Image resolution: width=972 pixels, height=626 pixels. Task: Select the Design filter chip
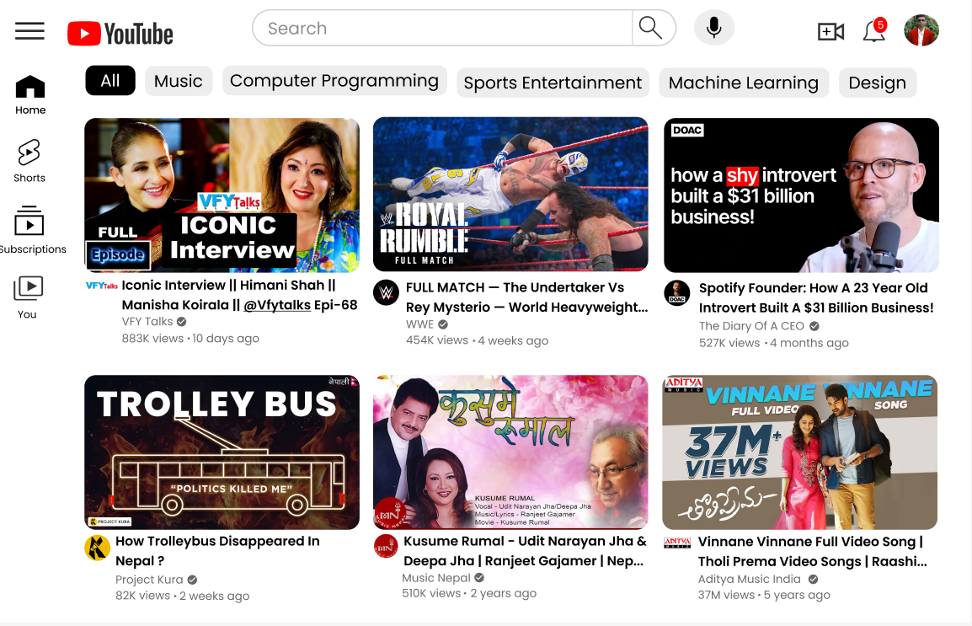[878, 83]
